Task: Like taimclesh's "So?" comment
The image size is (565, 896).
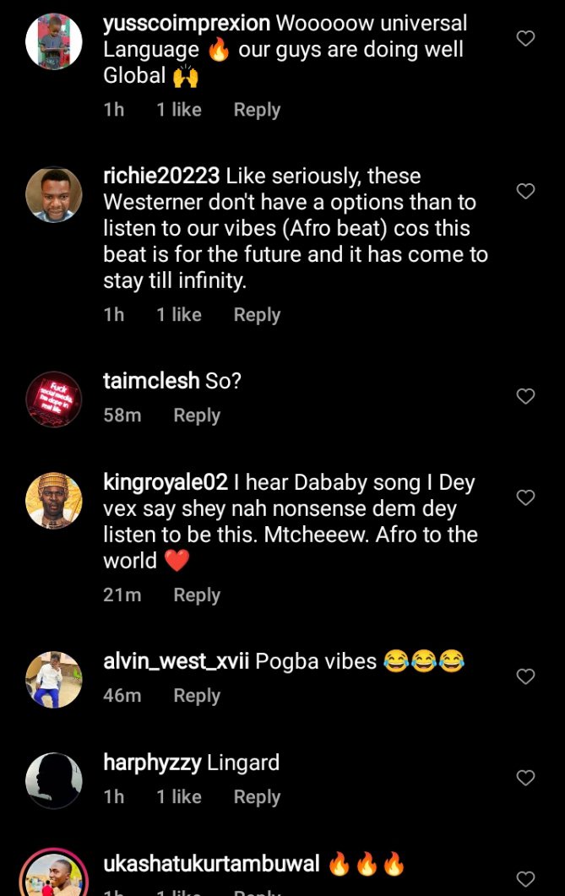Action: pyautogui.click(x=525, y=396)
